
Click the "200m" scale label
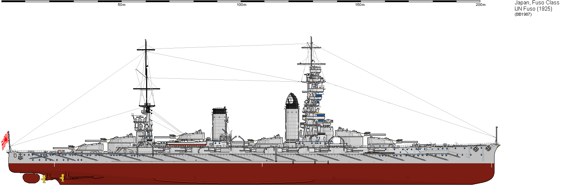click(480, 5)
